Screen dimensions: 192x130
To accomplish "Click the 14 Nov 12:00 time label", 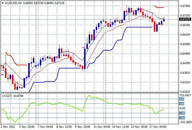I will pyautogui.click(x=120, y=127).
